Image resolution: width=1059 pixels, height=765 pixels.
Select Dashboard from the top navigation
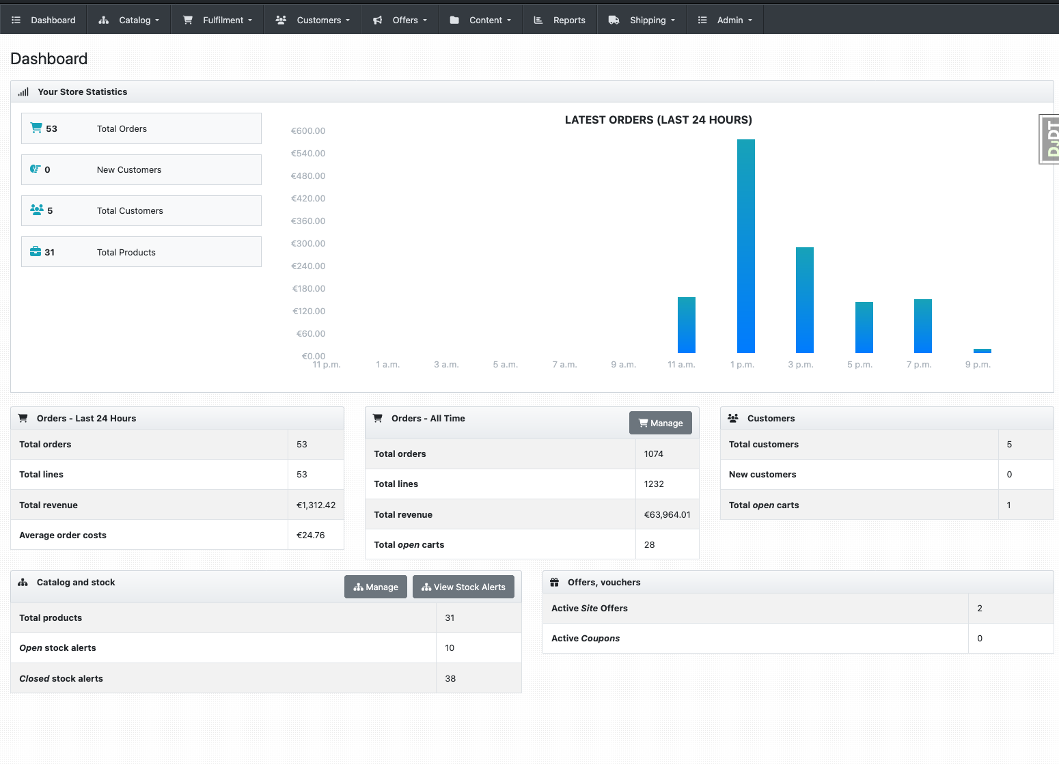53,19
